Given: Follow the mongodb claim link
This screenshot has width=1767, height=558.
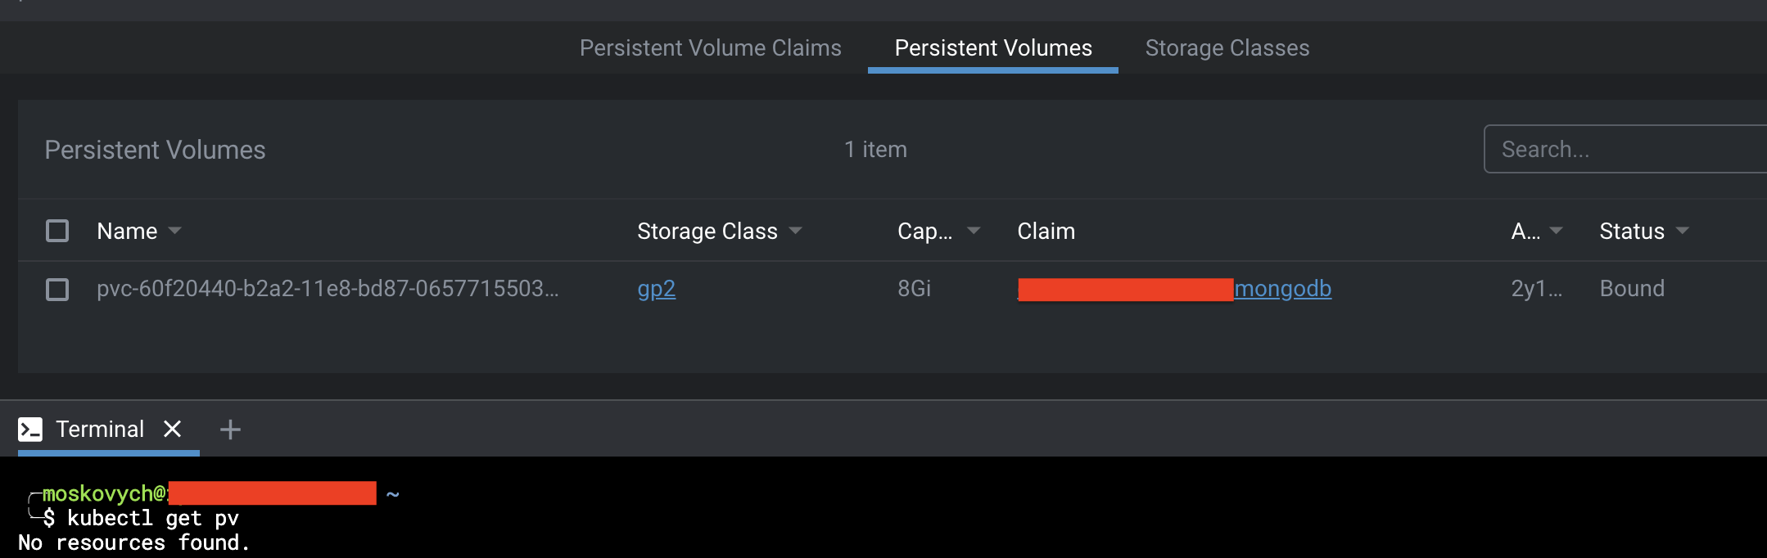Looking at the screenshot, I should (x=1281, y=289).
